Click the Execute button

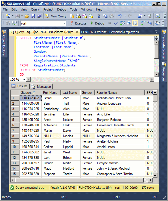point(79,23)
